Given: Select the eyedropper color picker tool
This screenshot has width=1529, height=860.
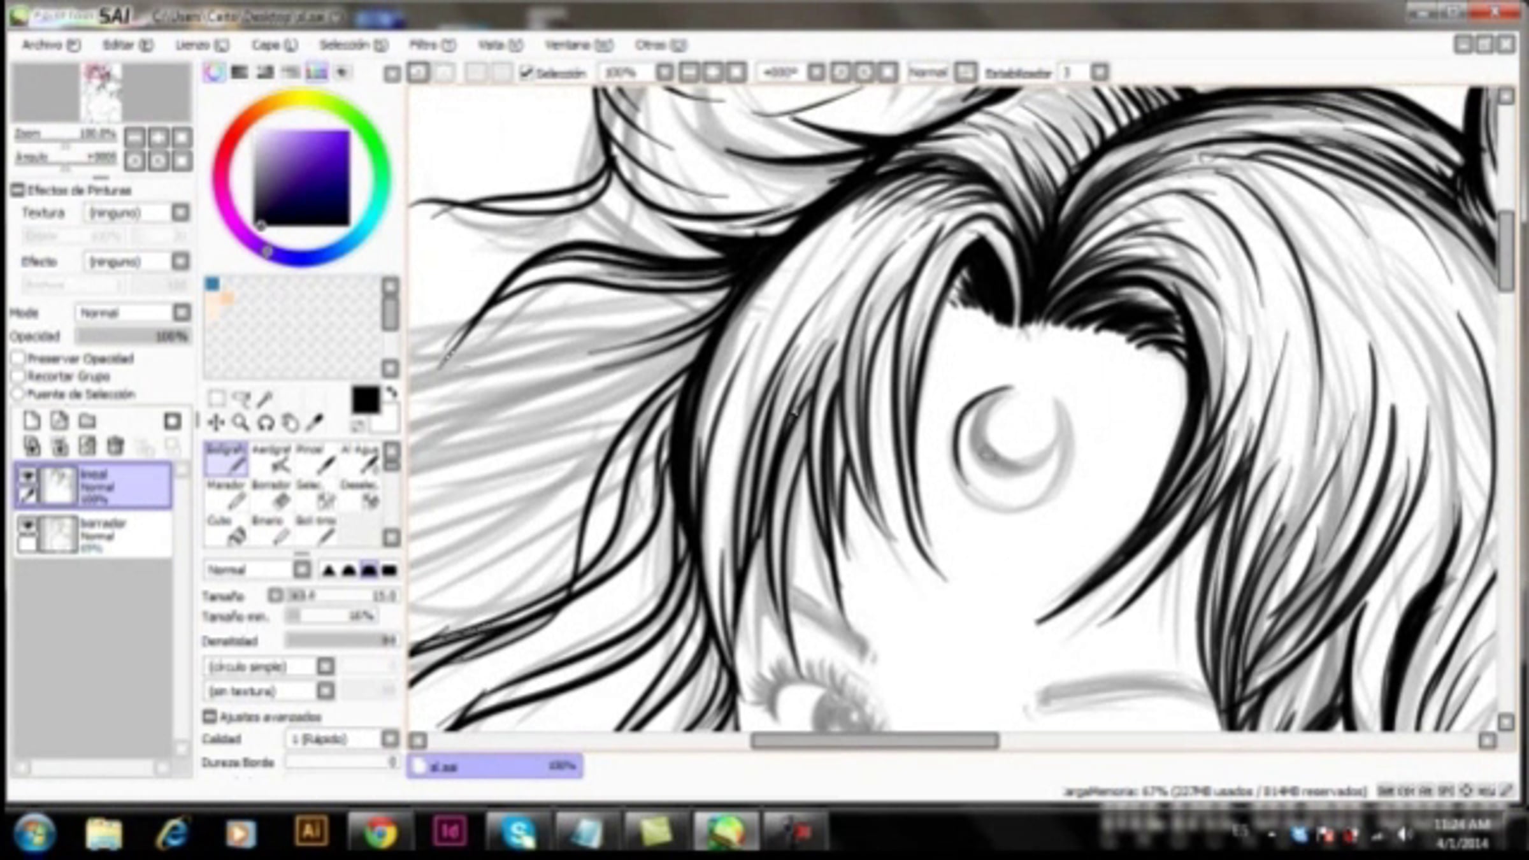Looking at the screenshot, I should click(315, 422).
